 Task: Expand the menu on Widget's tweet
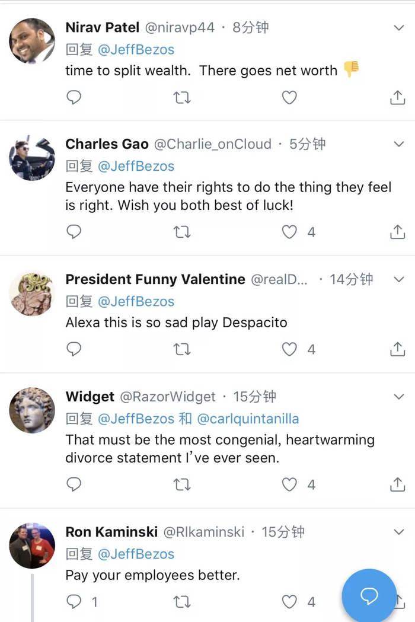point(399,397)
